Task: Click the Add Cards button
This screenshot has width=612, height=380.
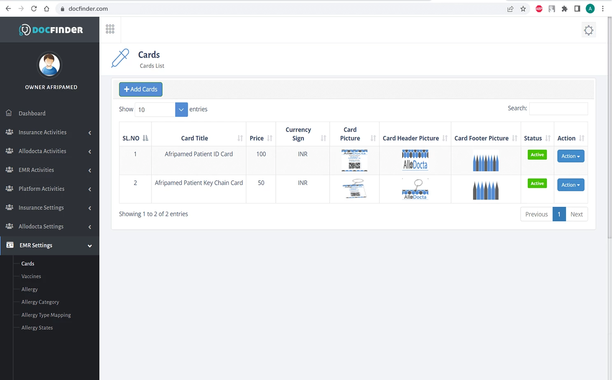Action: tap(140, 89)
